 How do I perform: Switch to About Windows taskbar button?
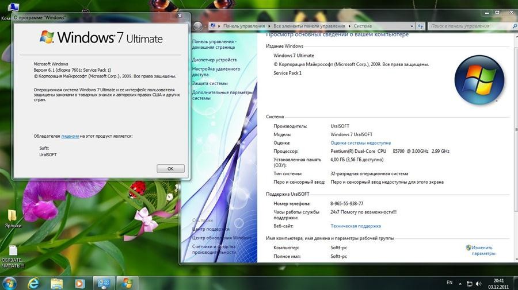[127, 283]
